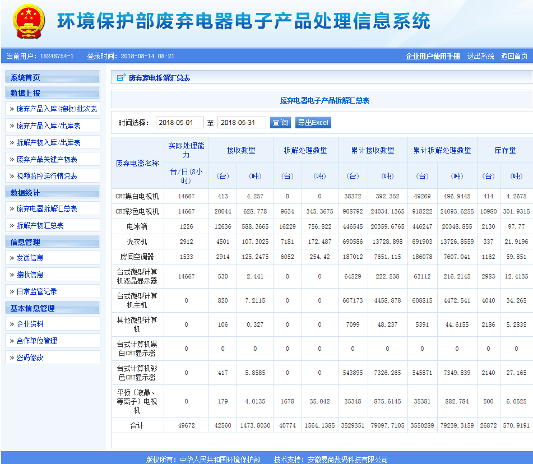Go to 废弃产品入库/出库表 page
The width and height of the screenshot is (533, 464).
(48, 126)
